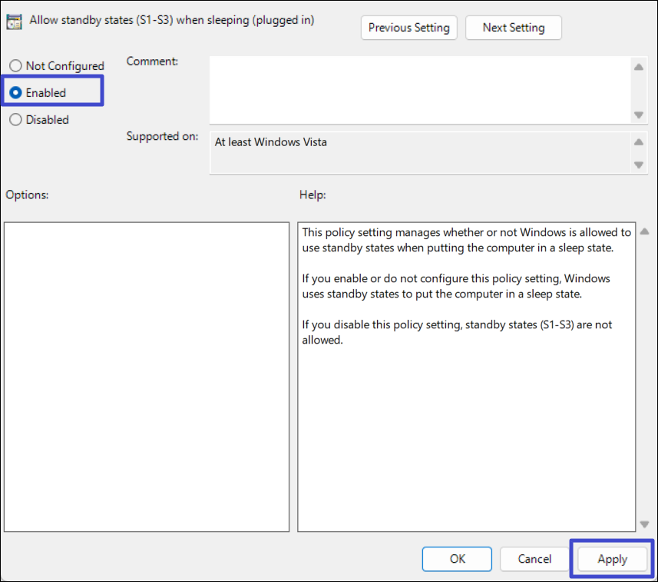
Task: Jump to the Next Setting
Action: (x=513, y=28)
